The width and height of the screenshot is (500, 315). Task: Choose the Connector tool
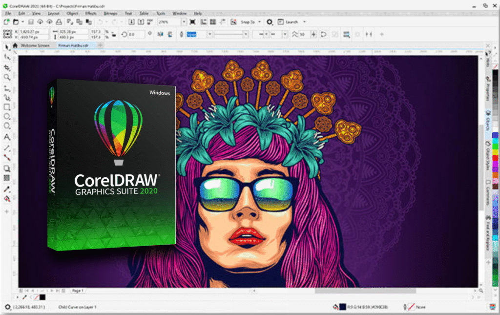7,157
